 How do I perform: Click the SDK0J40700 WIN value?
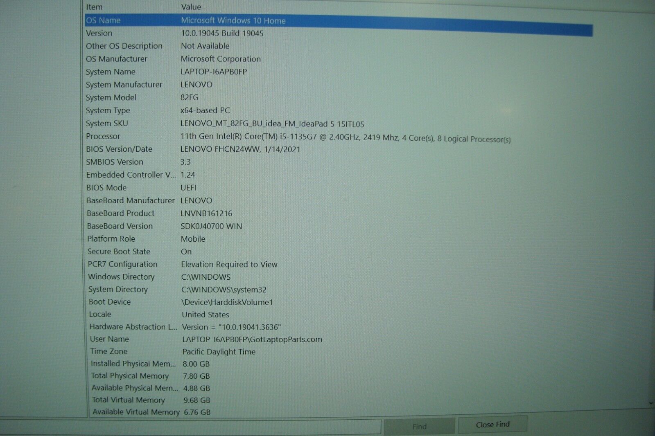pyautogui.click(x=211, y=226)
